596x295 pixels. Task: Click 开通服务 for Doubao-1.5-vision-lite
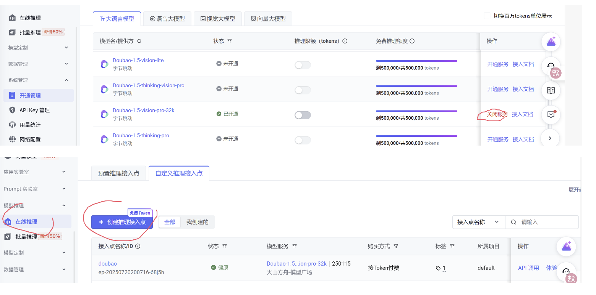[x=498, y=64]
